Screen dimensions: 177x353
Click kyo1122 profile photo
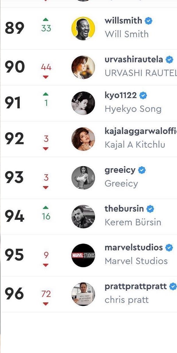(x=83, y=103)
